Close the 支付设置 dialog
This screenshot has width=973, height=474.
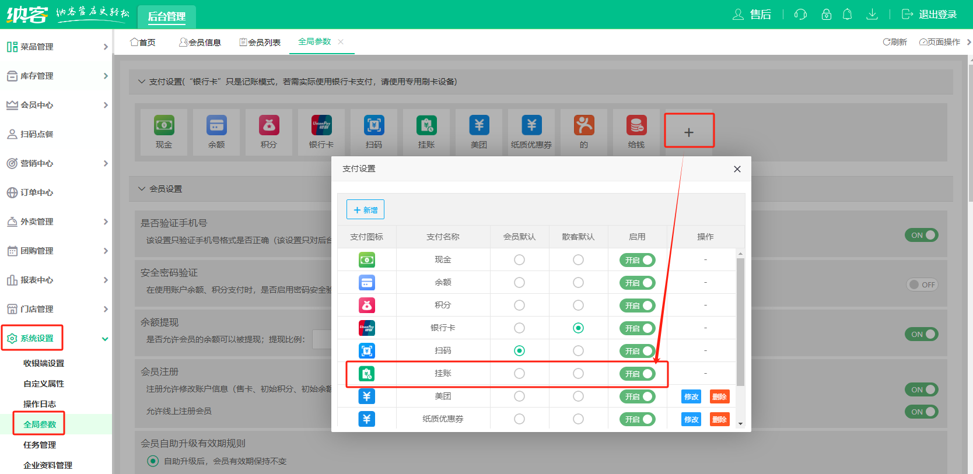point(737,169)
